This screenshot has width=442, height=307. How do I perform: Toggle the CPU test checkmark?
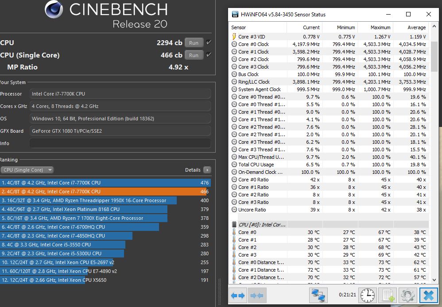[x=209, y=42]
